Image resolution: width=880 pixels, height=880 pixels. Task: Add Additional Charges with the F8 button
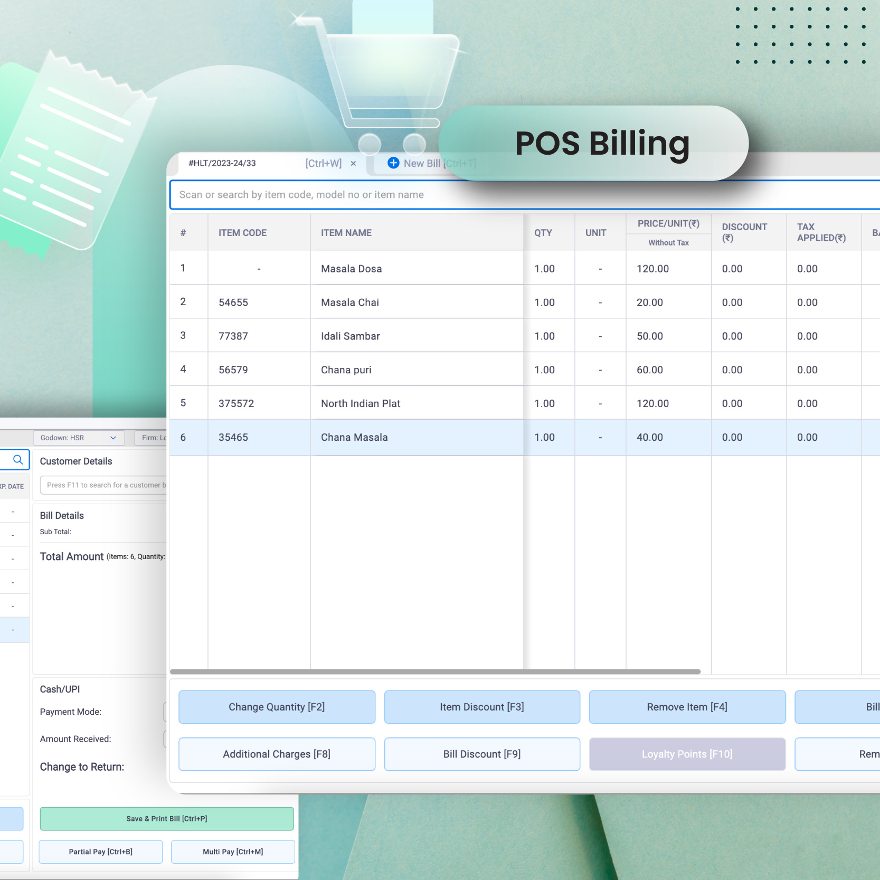tap(276, 754)
